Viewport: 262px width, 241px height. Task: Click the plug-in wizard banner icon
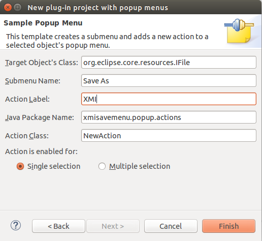(239, 31)
